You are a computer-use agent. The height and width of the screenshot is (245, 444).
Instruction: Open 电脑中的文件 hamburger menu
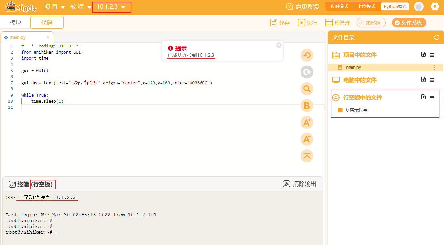tap(432, 80)
